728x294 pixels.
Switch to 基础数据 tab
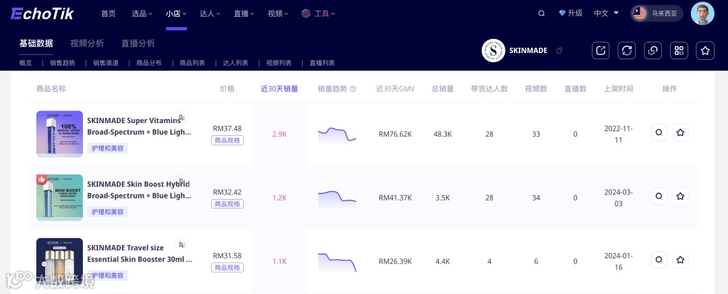click(36, 44)
